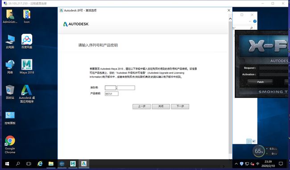Switch to the Autodesk licensing taskbar icon
Image resolution: width=290 pixels, height=170 pixels.
(84, 164)
